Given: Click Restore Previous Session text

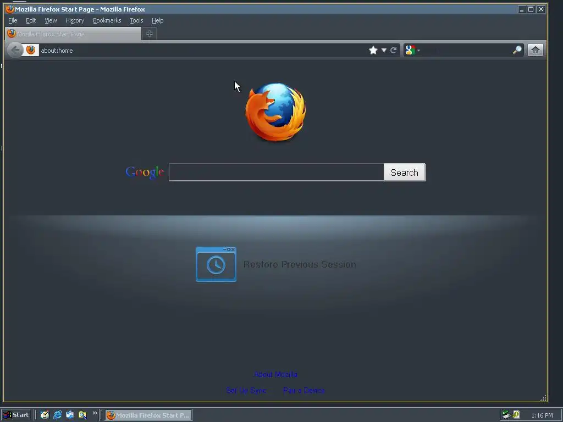Looking at the screenshot, I should [x=300, y=264].
